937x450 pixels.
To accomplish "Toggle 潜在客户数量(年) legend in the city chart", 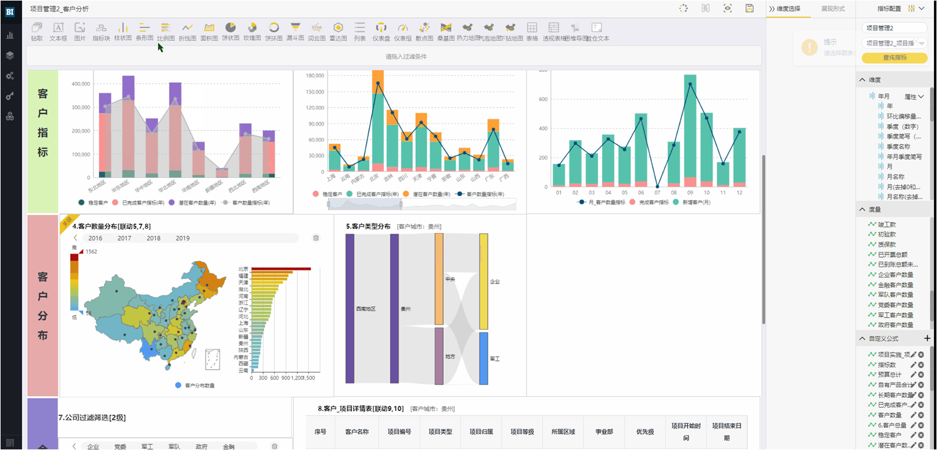I will pyautogui.click(x=427, y=194).
